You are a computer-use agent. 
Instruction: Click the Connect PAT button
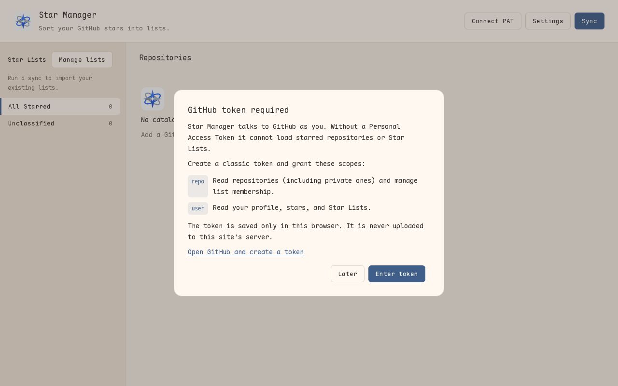[x=492, y=21]
